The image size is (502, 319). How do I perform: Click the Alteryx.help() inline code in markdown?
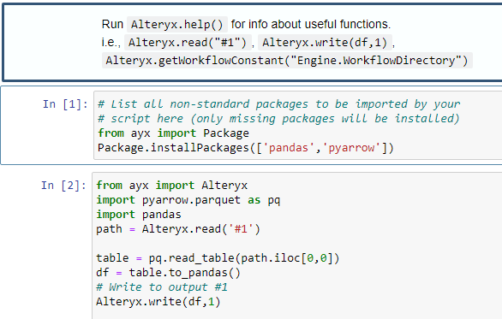[177, 24]
